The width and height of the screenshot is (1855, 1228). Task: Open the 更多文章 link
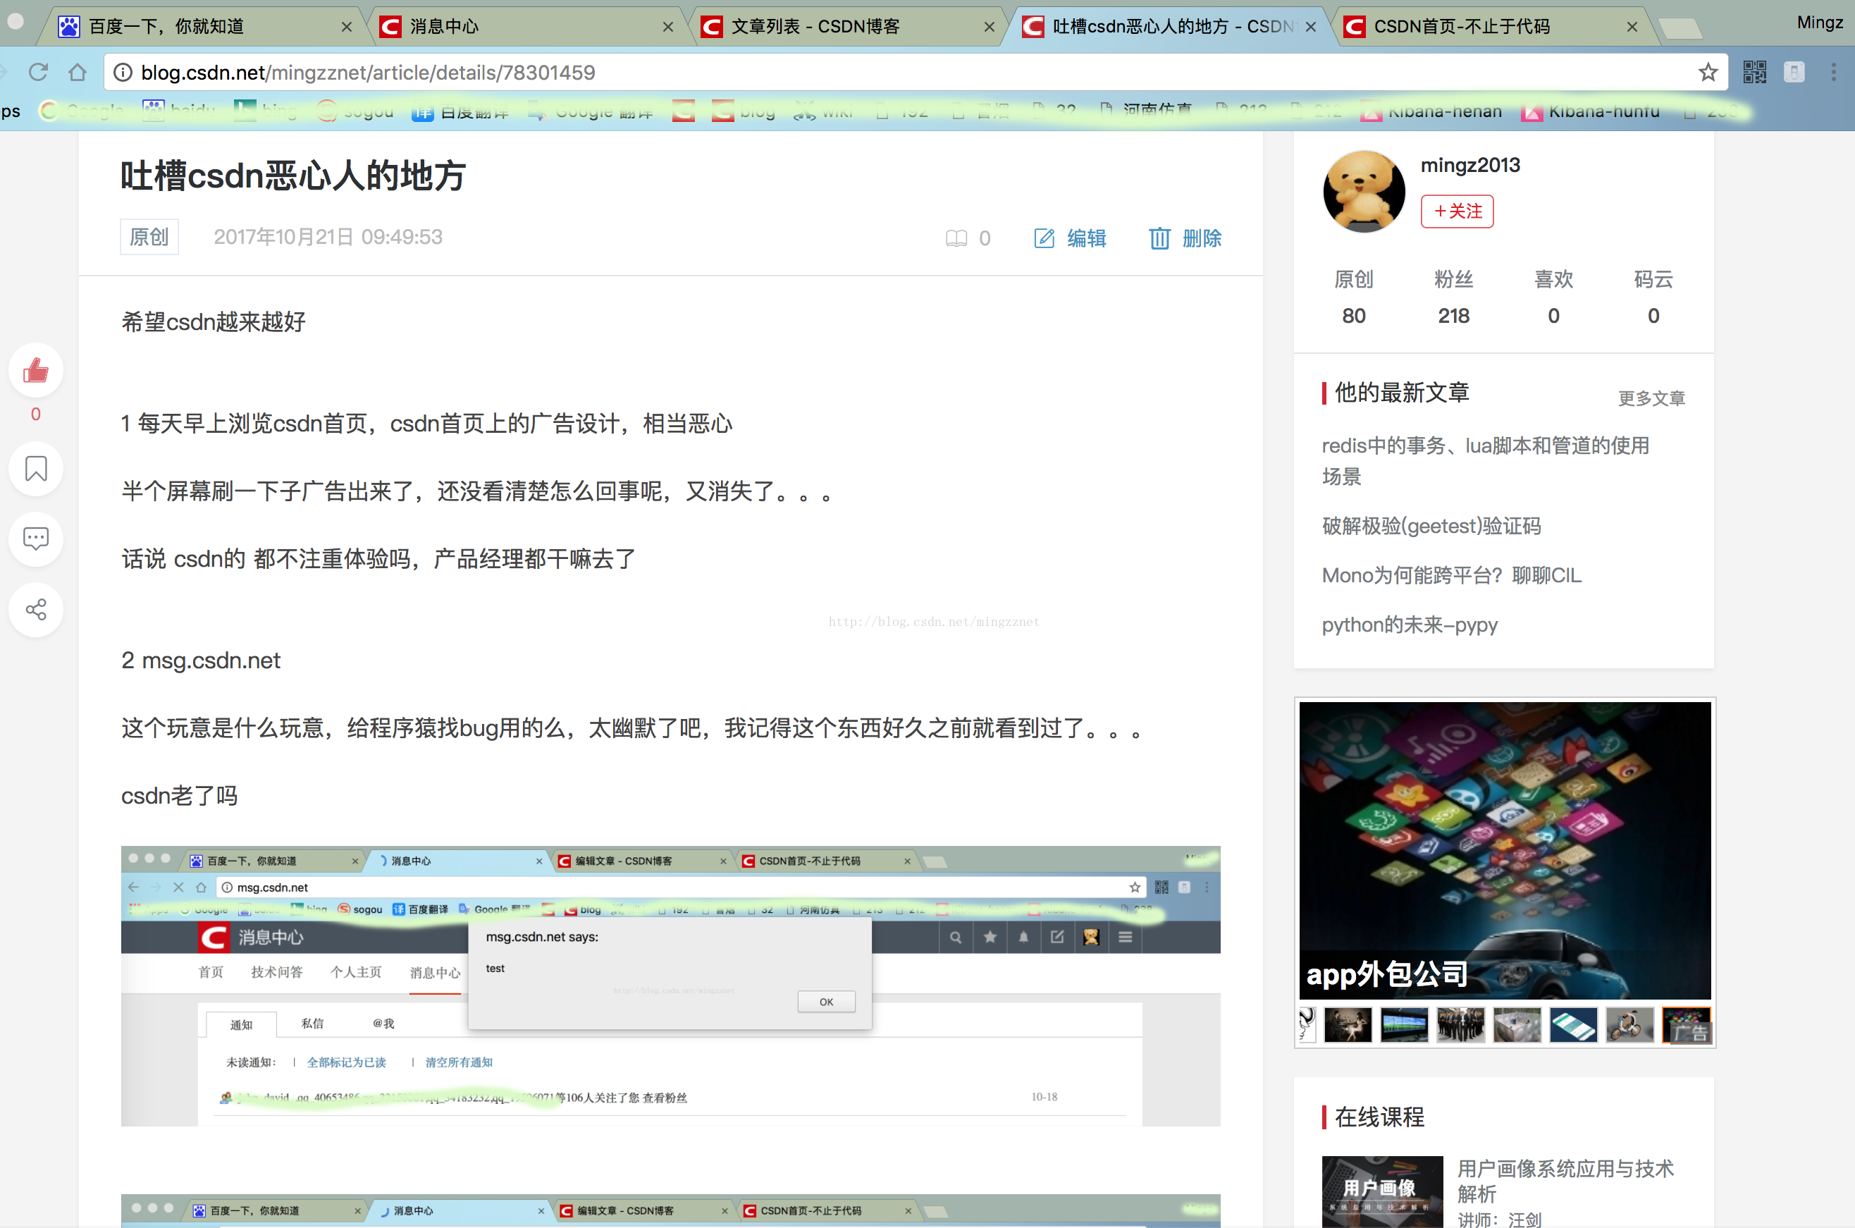click(x=1651, y=398)
